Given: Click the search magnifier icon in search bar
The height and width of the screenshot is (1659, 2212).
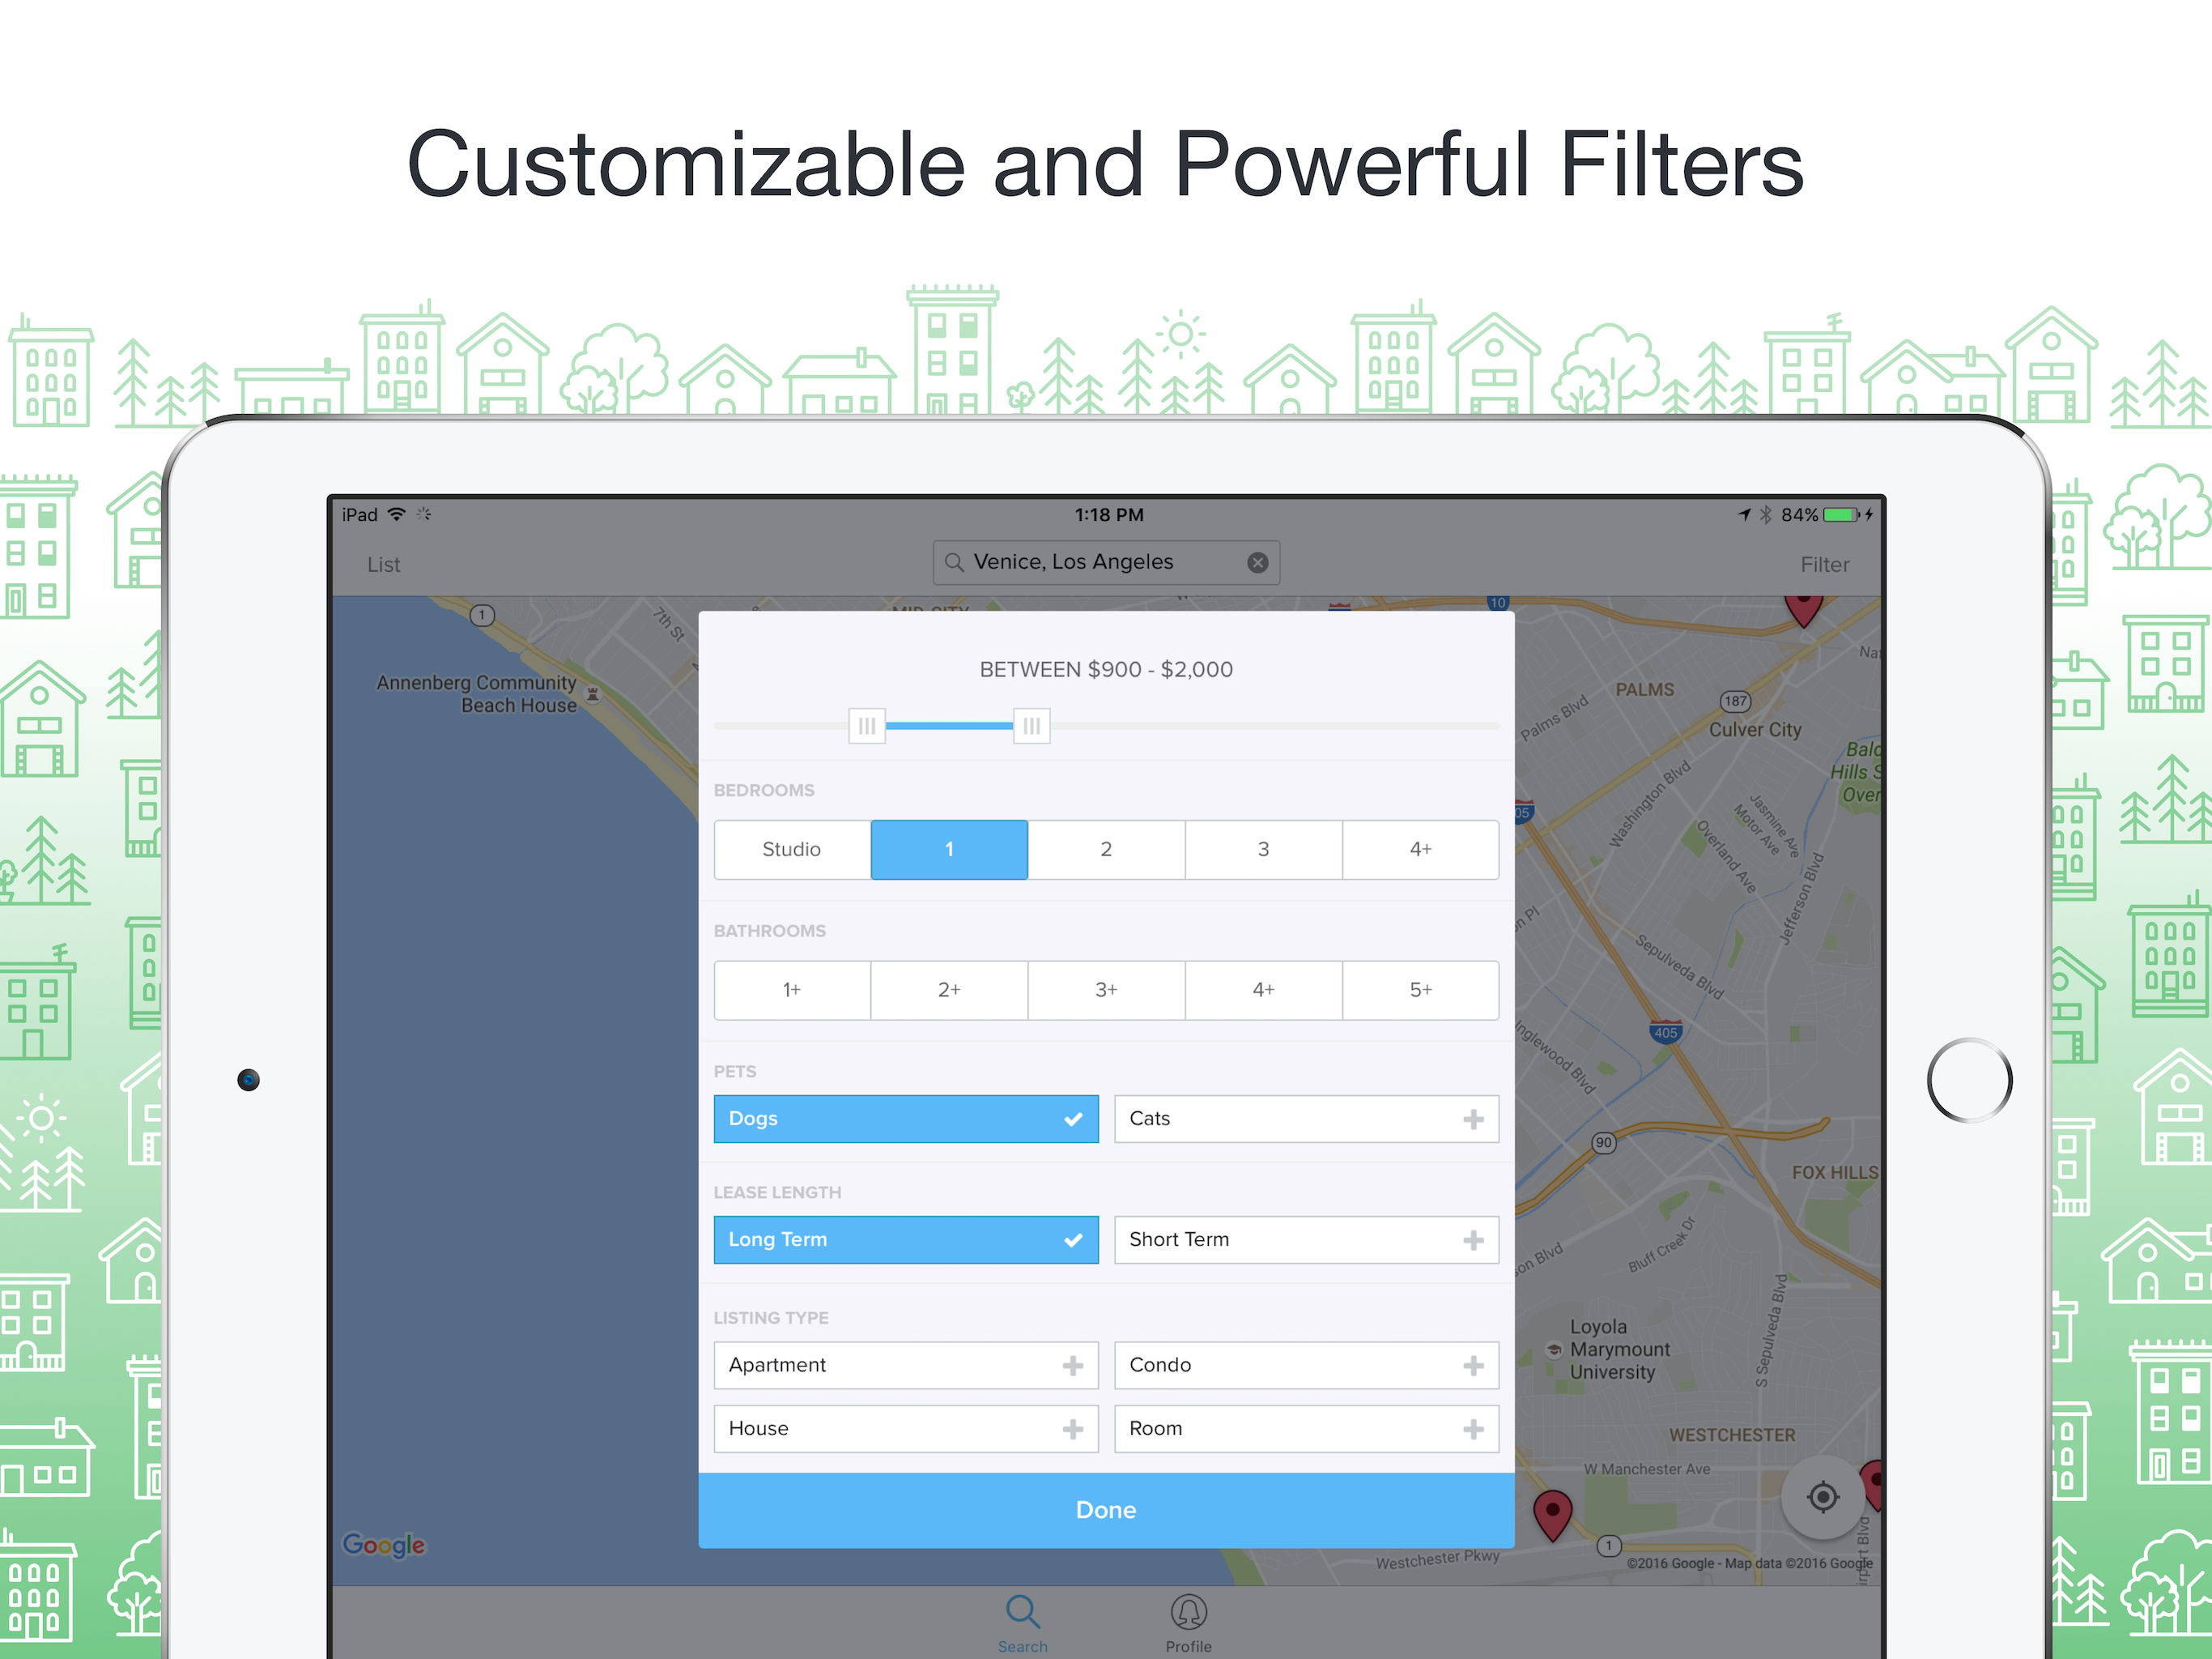Looking at the screenshot, I should click(954, 562).
